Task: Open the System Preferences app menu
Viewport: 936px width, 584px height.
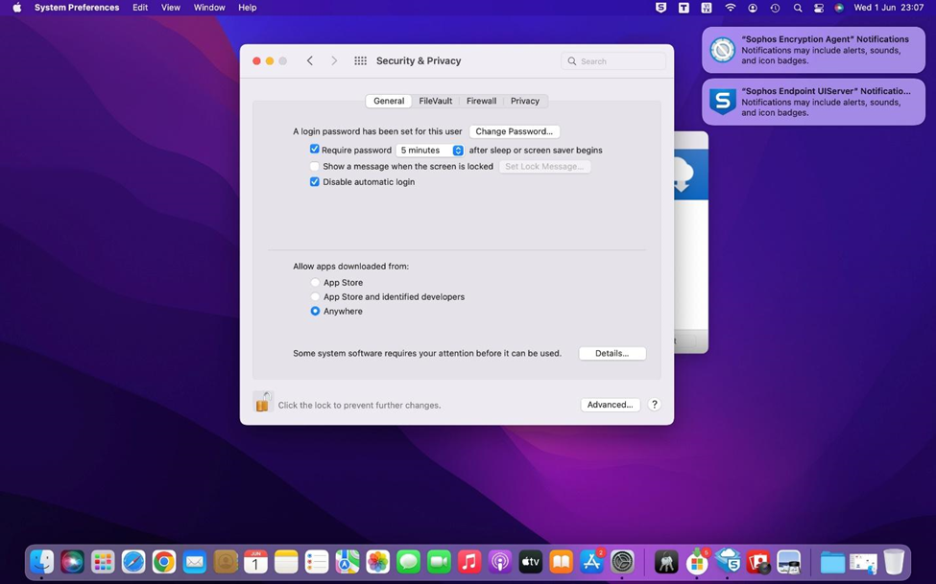Action: [x=77, y=8]
